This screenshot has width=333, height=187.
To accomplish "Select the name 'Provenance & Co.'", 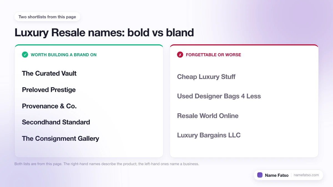I will click(49, 106).
